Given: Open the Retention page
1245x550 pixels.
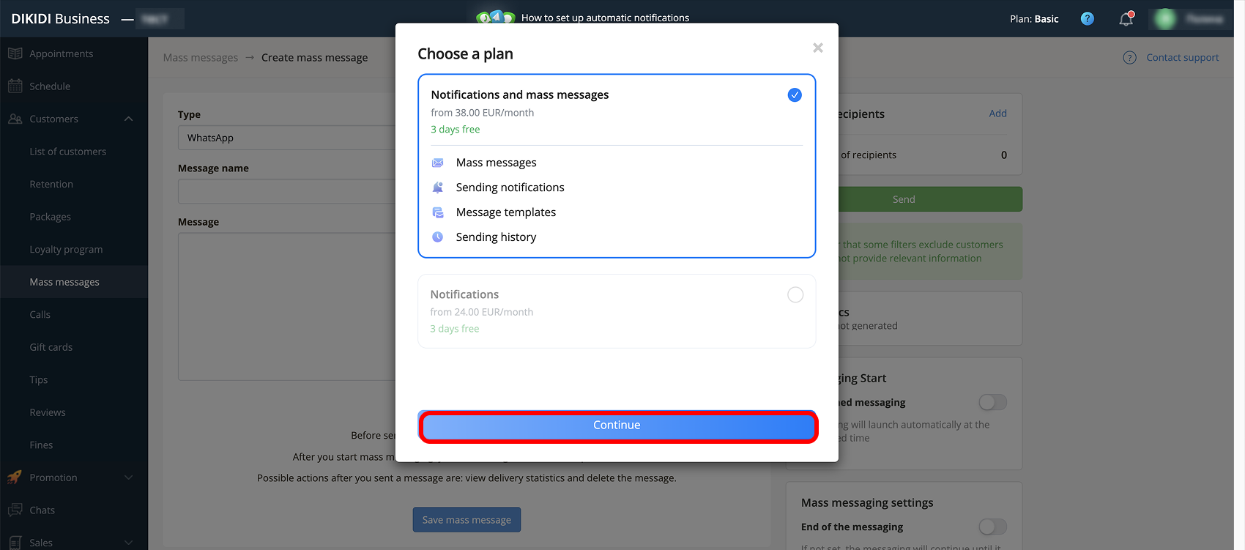Looking at the screenshot, I should 51,185.
